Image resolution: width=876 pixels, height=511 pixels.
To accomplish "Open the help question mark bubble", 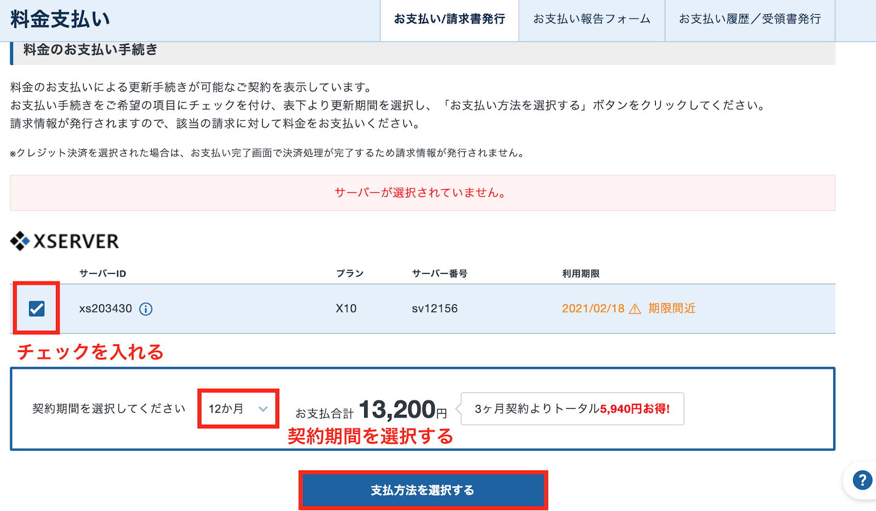I will pyautogui.click(x=862, y=480).
